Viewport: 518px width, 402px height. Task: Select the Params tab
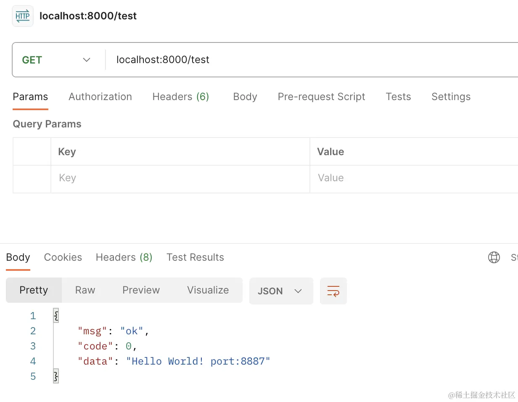pyautogui.click(x=30, y=97)
